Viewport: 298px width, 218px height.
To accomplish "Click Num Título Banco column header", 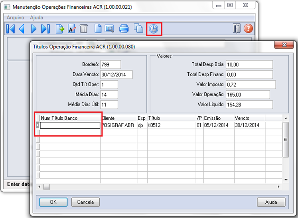I will pyautogui.click(x=70, y=118).
